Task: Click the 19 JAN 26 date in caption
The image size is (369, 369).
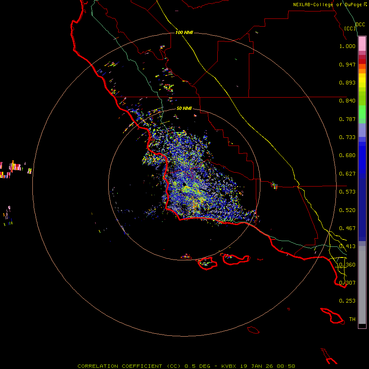Action: pos(256,366)
